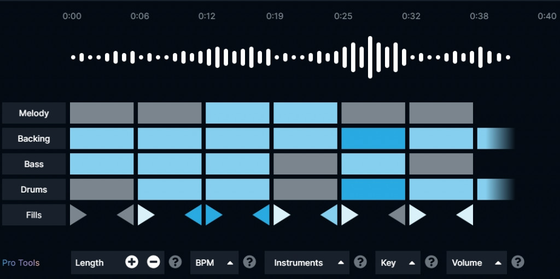Viewport: 560px width, 279px height.
Task: Jump to the 0:06 time marker
Action: (139, 16)
